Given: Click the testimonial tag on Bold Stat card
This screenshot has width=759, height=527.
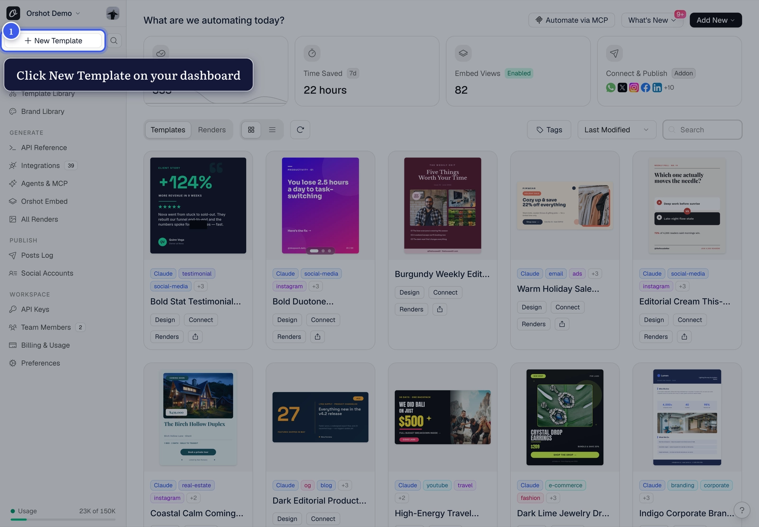Looking at the screenshot, I should click(197, 274).
